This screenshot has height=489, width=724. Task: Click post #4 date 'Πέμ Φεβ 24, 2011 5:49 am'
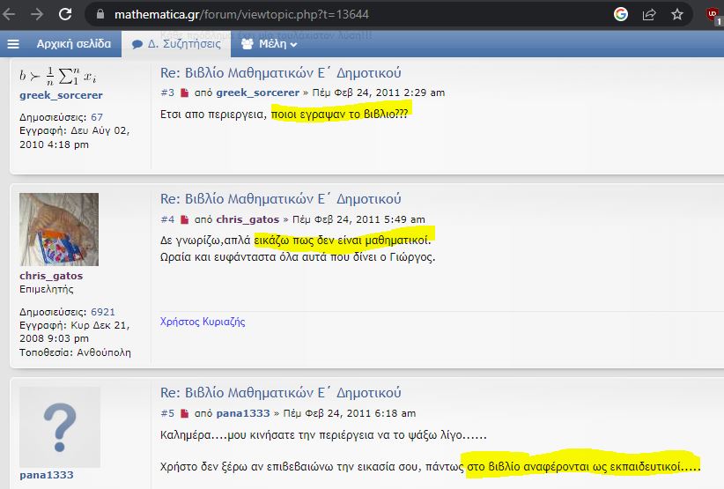click(x=358, y=219)
